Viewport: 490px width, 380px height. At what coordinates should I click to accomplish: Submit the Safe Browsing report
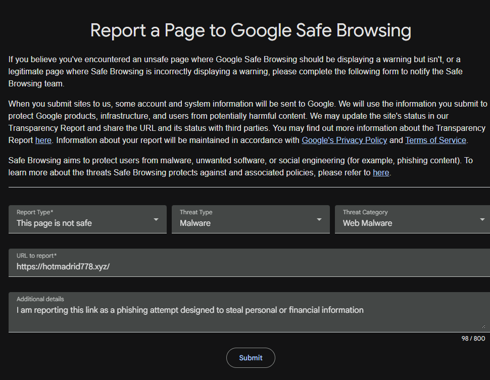(251, 358)
